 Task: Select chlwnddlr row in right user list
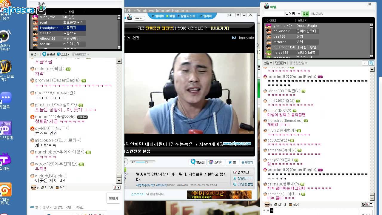pos(292,31)
